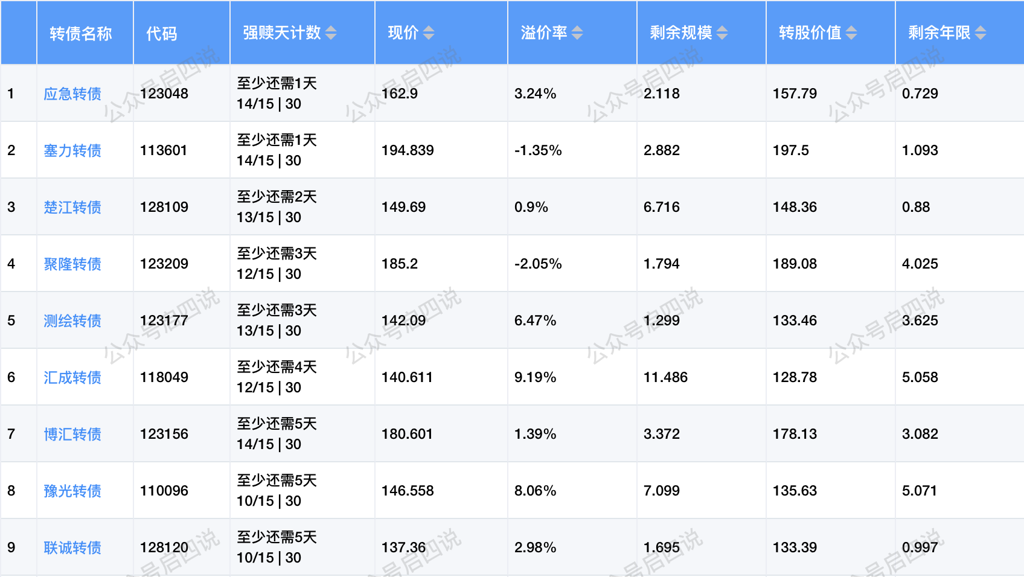The image size is (1024, 577).
Task: Click sort icon next to 转股价值
Action: coord(851,33)
